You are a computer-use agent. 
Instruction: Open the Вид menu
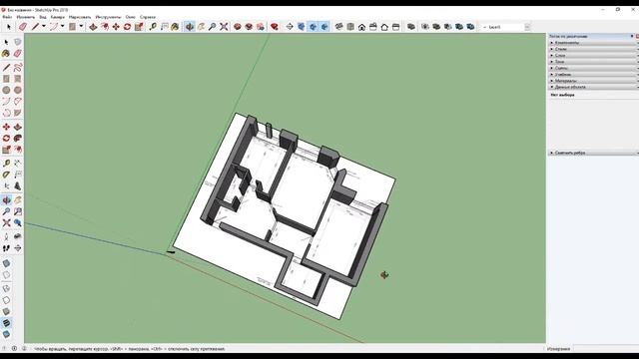point(43,17)
